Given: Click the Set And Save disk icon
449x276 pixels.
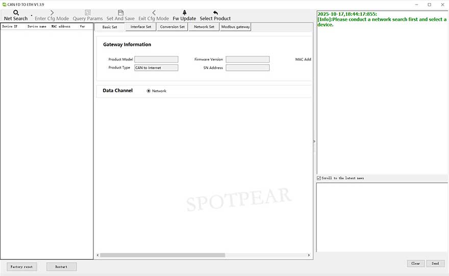Looking at the screenshot, I should click(120, 12).
